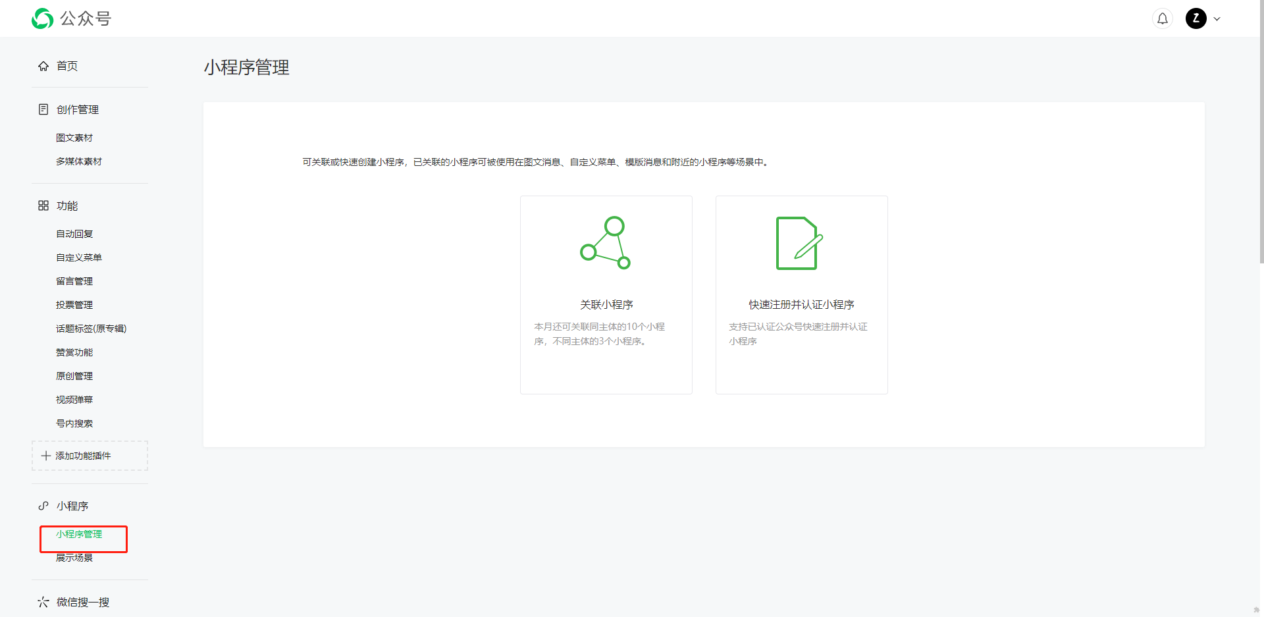Open 留言管理 page

[74, 281]
